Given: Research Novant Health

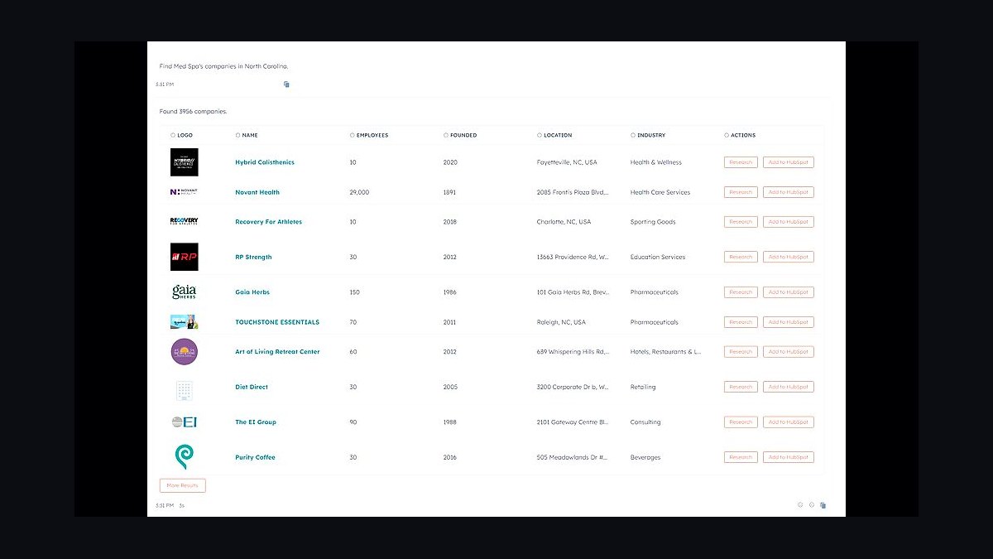Looking at the screenshot, I should coord(741,192).
